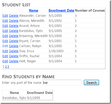Edit the Alexander, Carson record
The image size is (111, 104).
[5, 16]
